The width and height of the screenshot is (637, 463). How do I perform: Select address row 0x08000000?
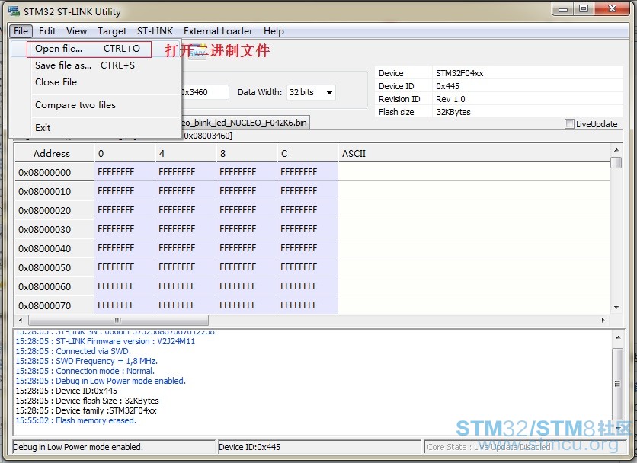(54, 172)
